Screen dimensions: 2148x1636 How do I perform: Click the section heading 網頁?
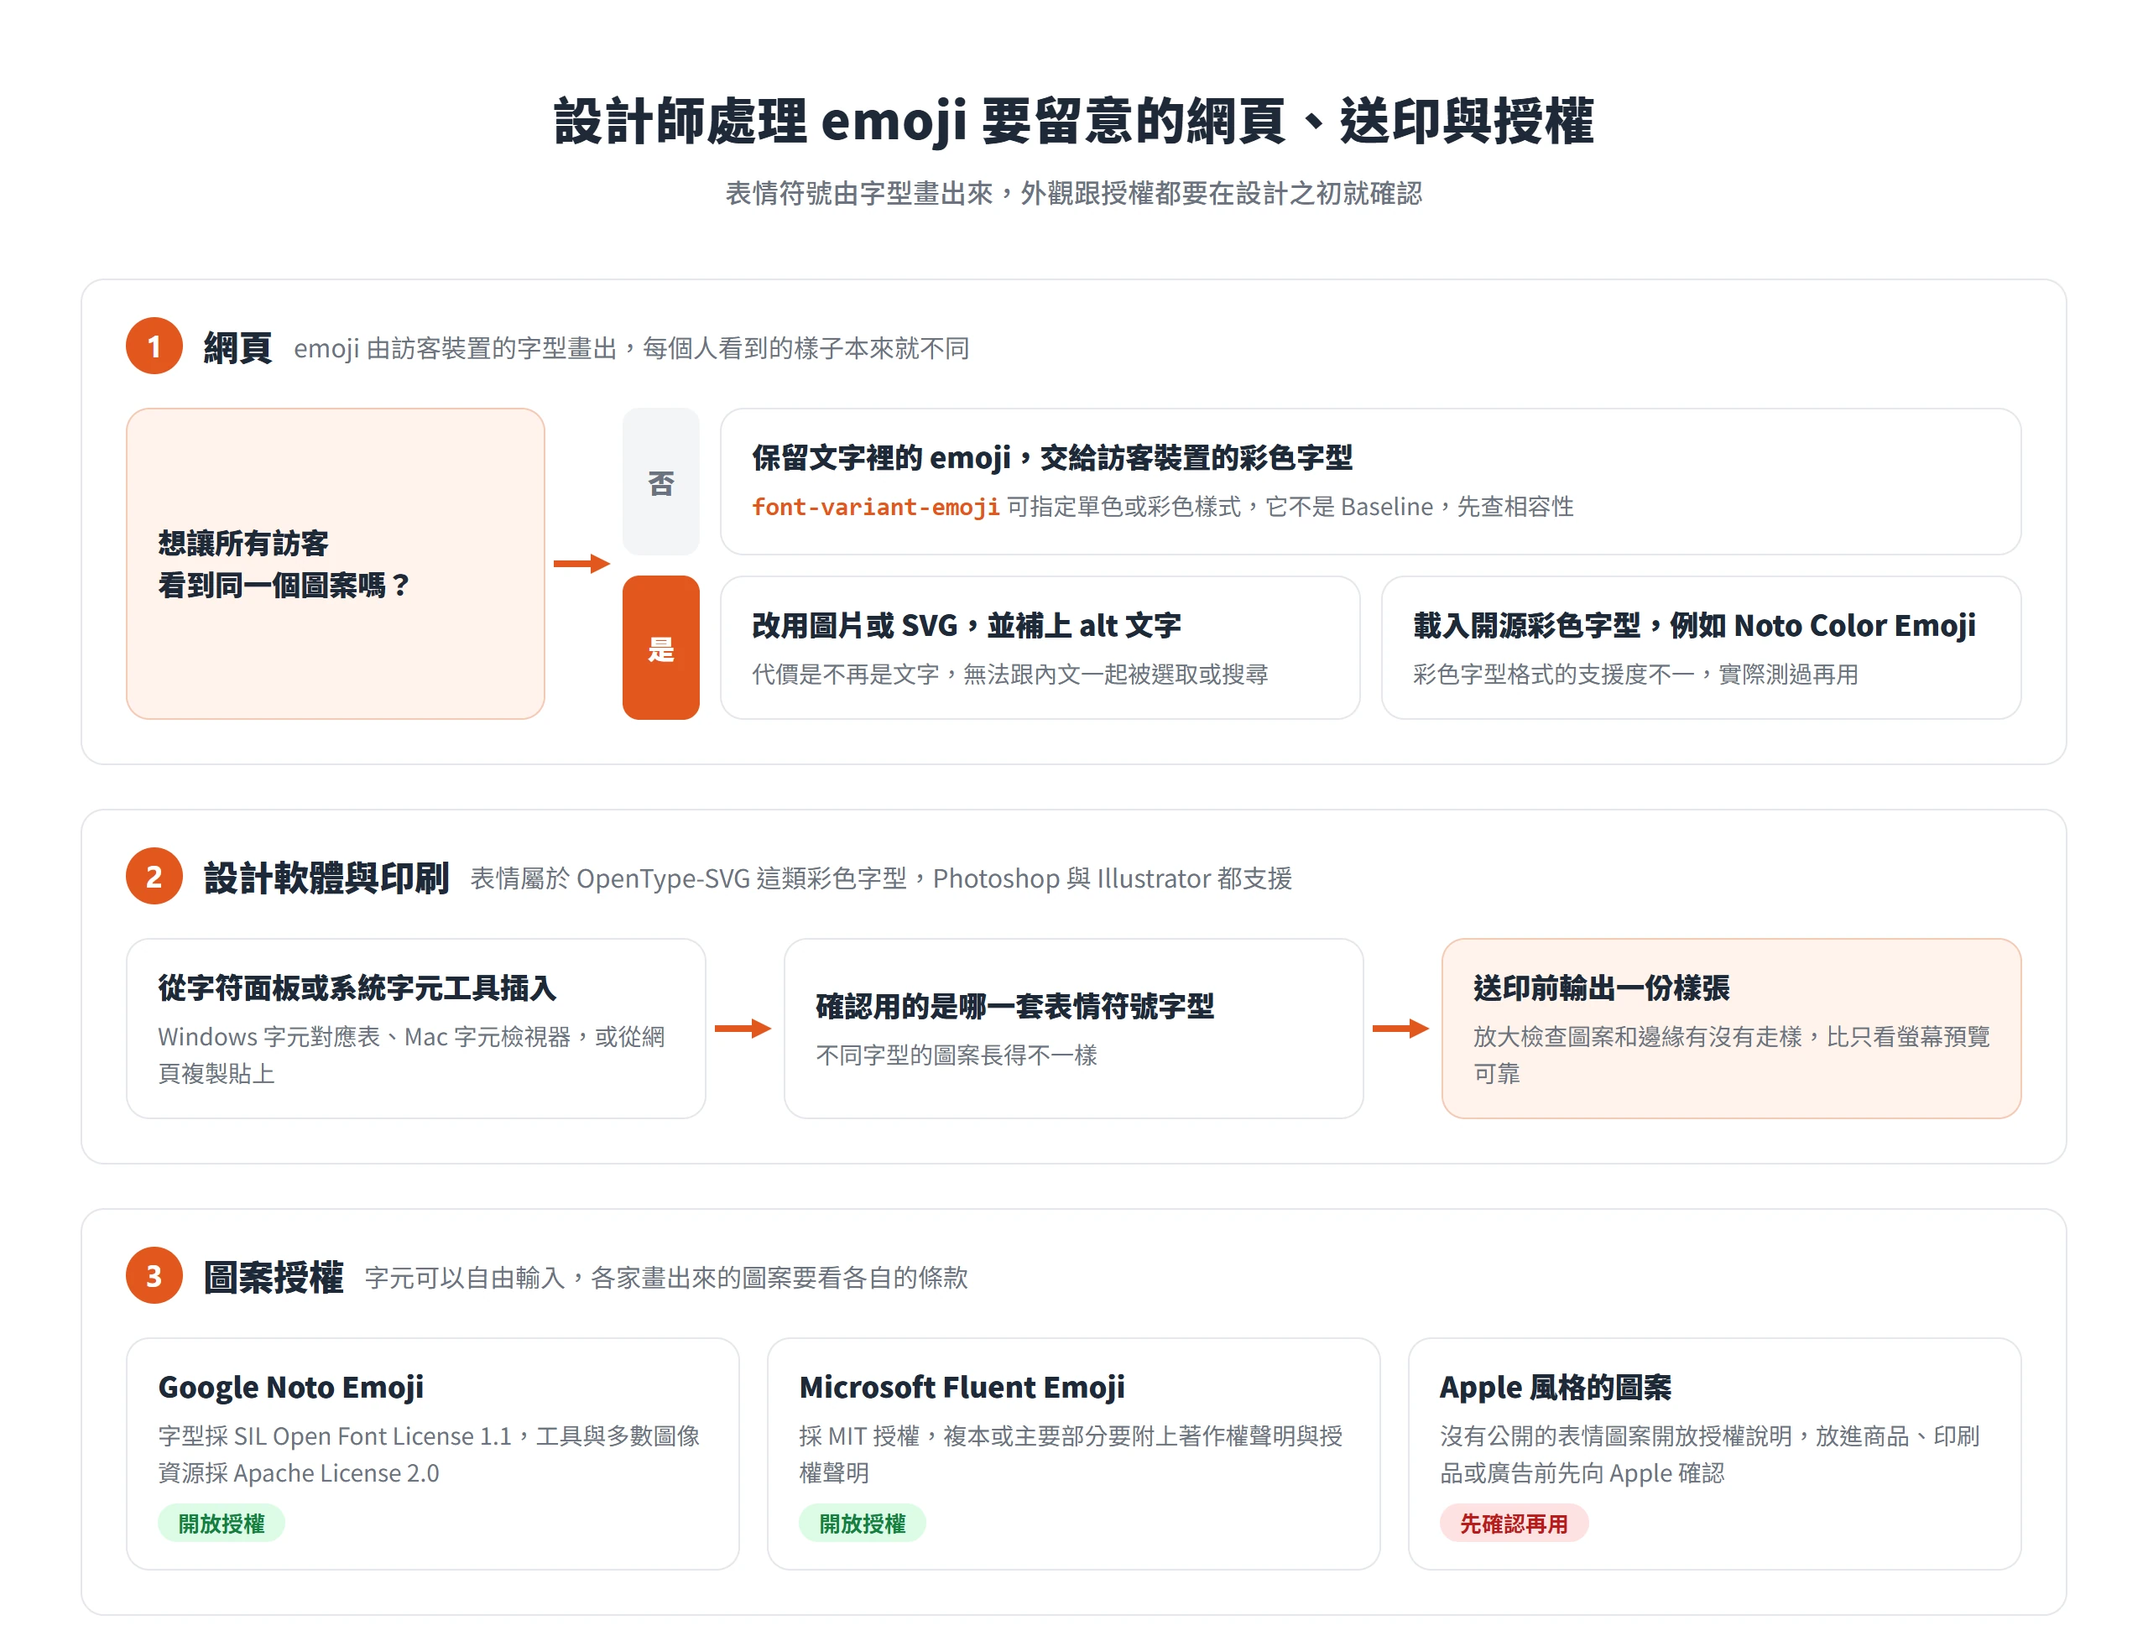(237, 347)
